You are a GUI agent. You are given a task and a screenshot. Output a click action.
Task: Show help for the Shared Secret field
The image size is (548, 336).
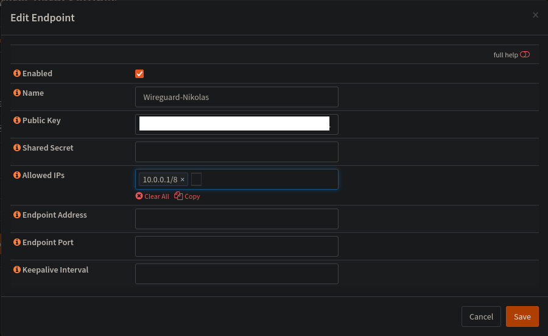click(17, 148)
